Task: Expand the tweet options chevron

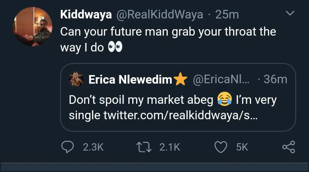Action: coord(291,14)
